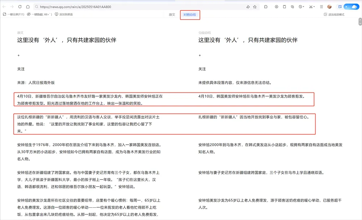Click 一键隐藏 (Alt+`) hide button
The width and height of the screenshot is (362, 220).
(39, 14)
